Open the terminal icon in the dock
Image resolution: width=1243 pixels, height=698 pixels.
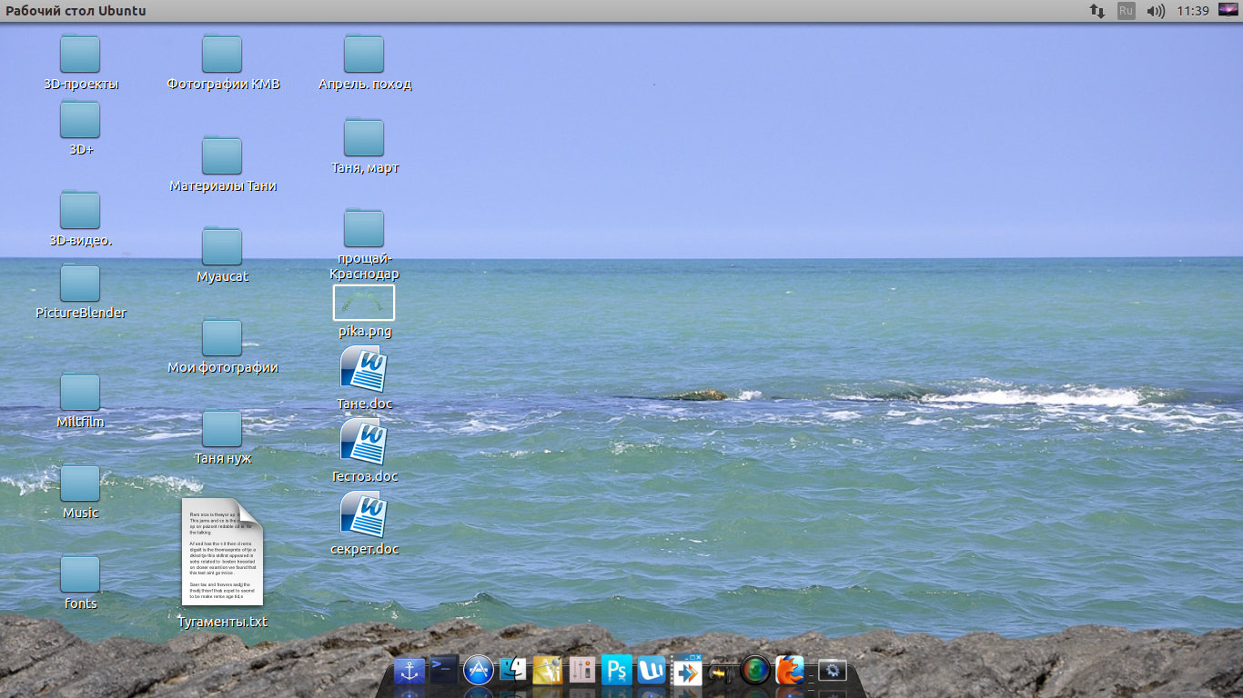444,670
